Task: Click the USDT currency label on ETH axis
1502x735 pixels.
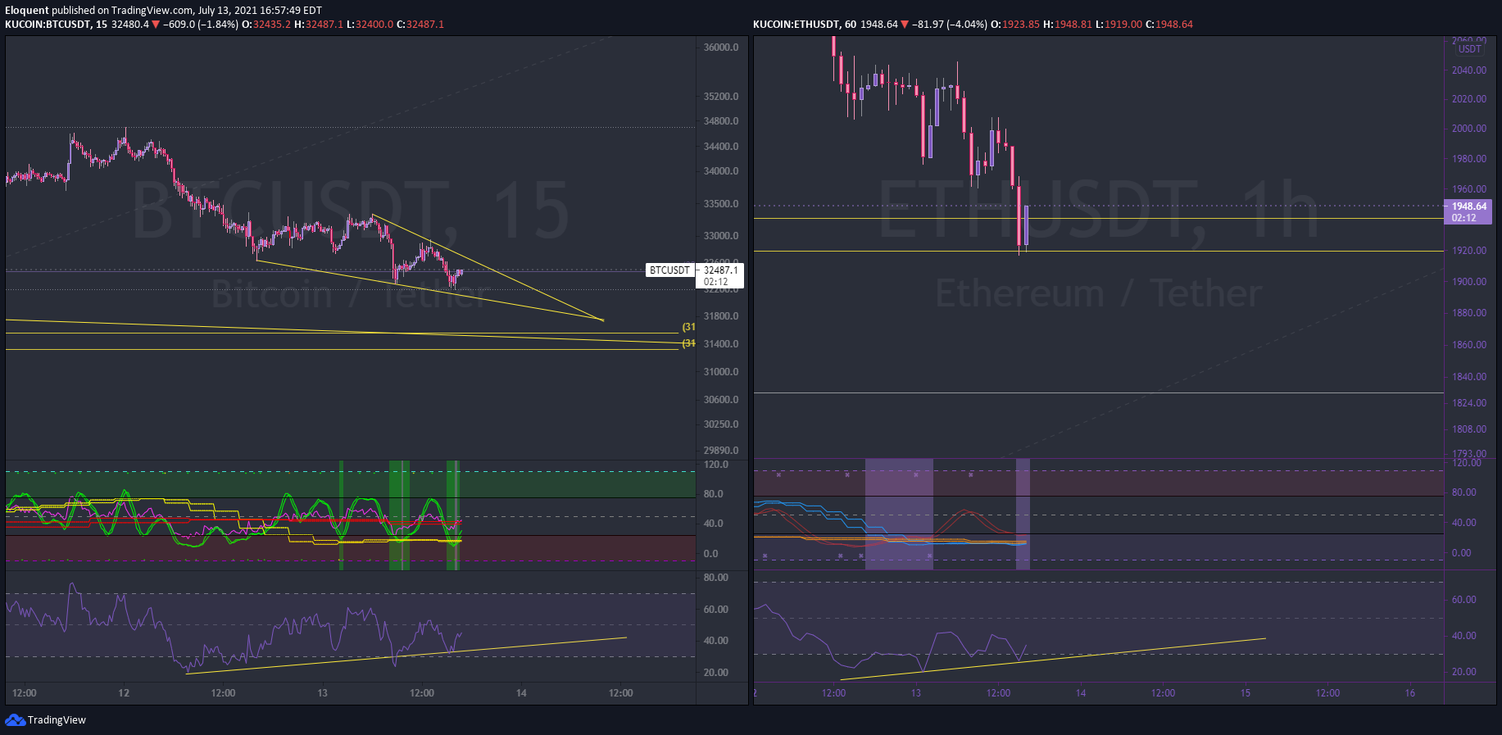Action: [x=1469, y=49]
